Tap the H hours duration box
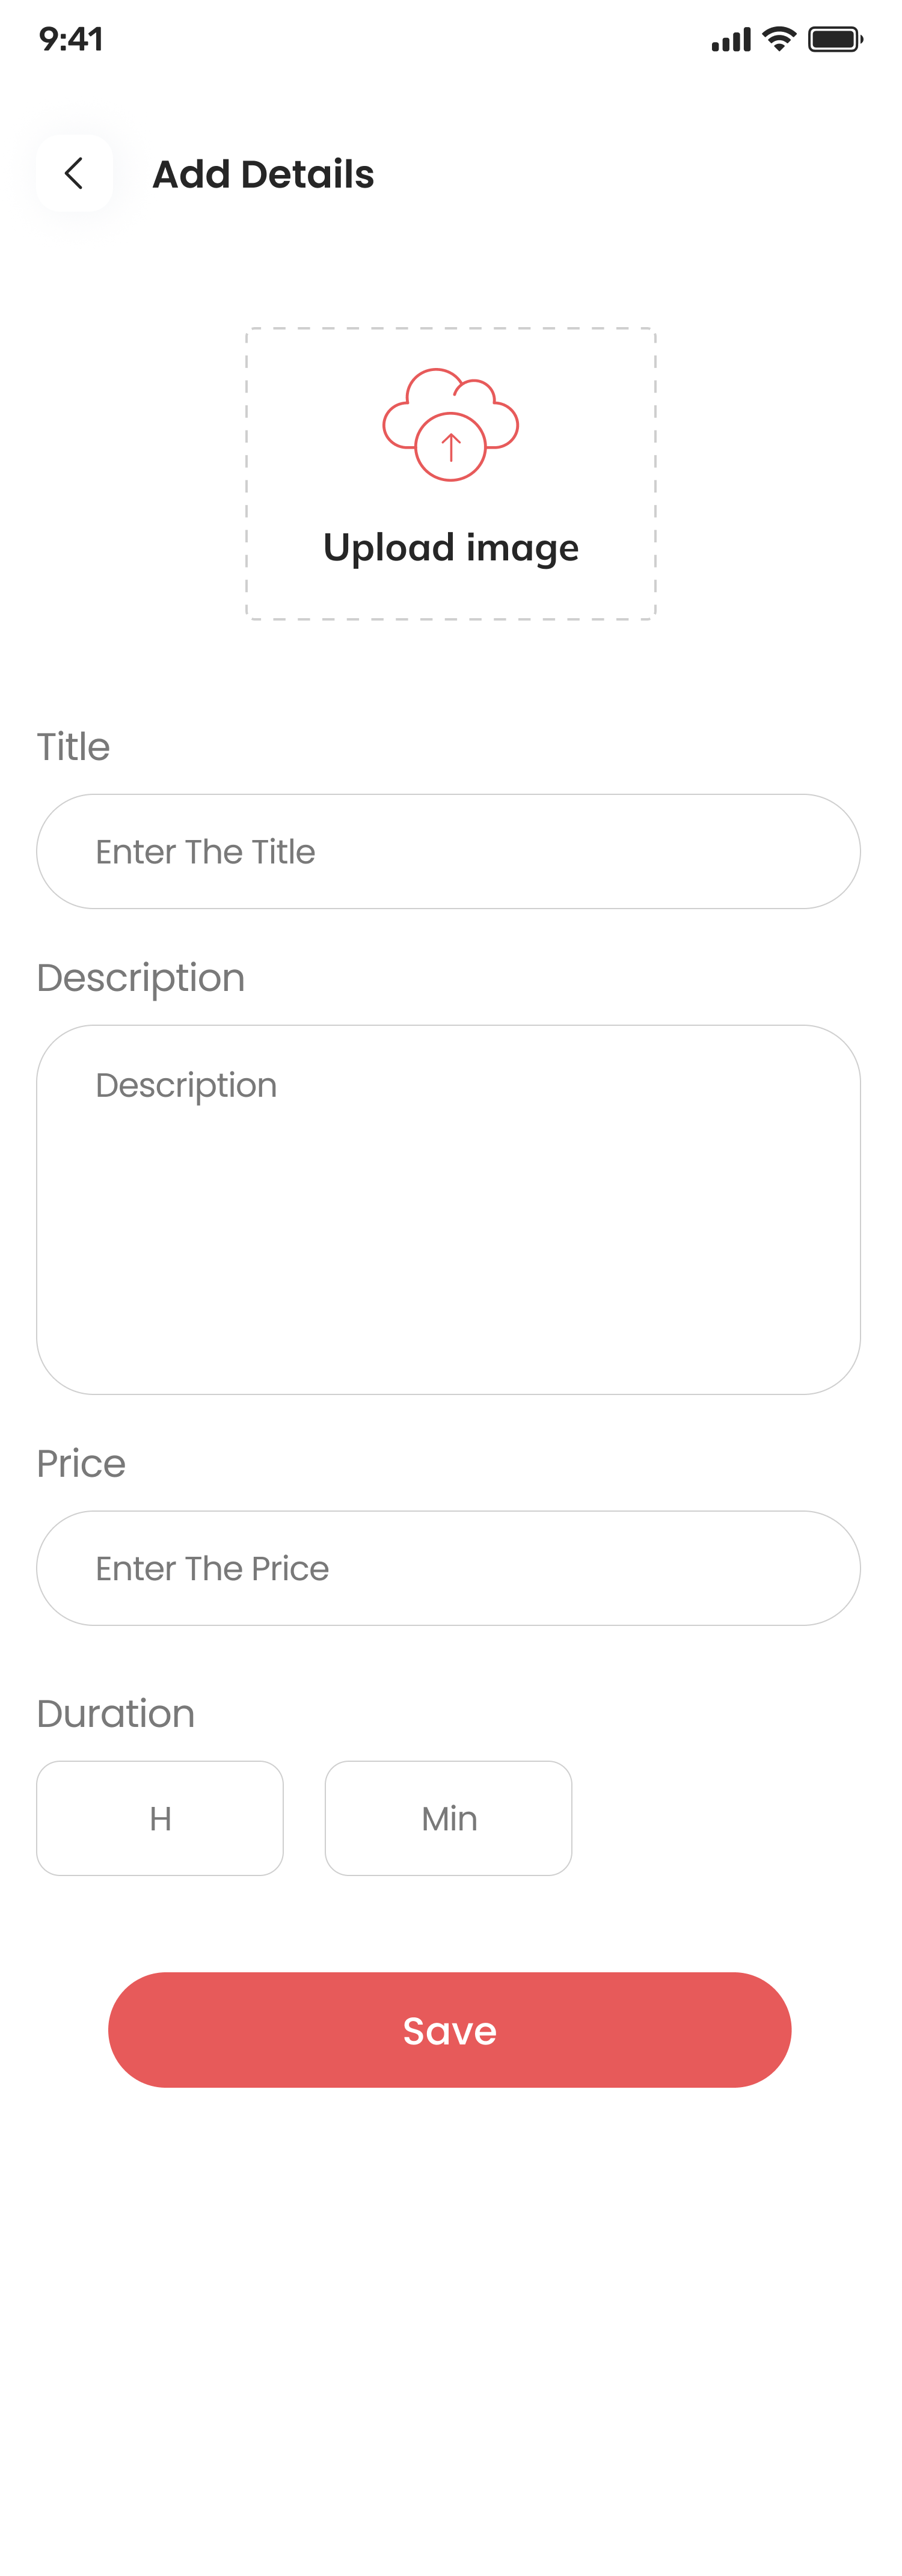Viewport: 902px width, 2576px height. click(160, 1817)
